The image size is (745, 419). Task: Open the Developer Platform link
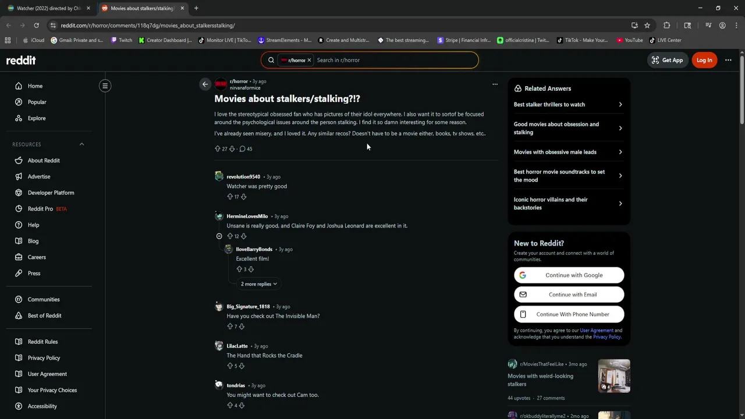(51, 193)
